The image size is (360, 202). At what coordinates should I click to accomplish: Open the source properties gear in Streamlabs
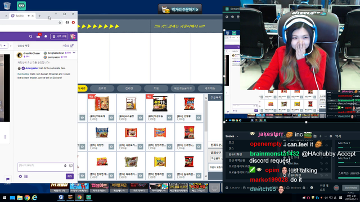[x=331, y=136]
